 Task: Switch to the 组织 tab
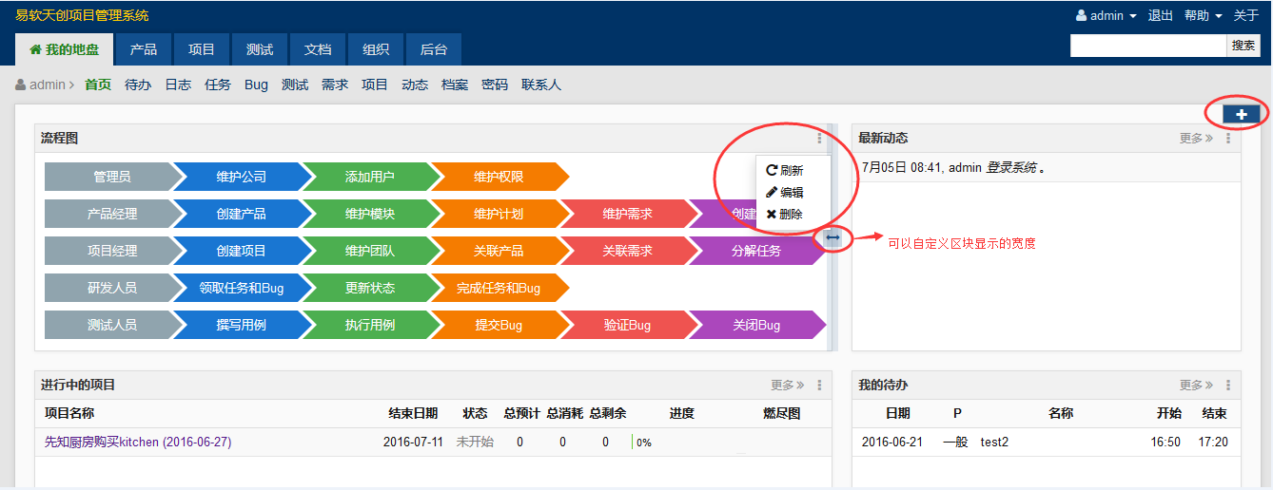point(376,50)
